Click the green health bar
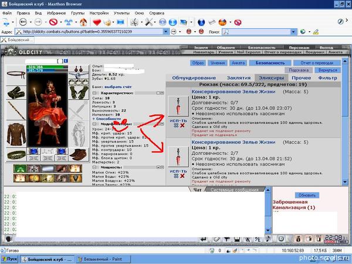This screenshot has height=264, width=352. pos(47,67)
